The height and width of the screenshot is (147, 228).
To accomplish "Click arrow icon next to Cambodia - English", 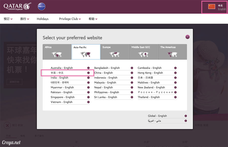I will tap(175, 68).
